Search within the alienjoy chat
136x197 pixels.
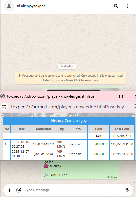(116, 6)
